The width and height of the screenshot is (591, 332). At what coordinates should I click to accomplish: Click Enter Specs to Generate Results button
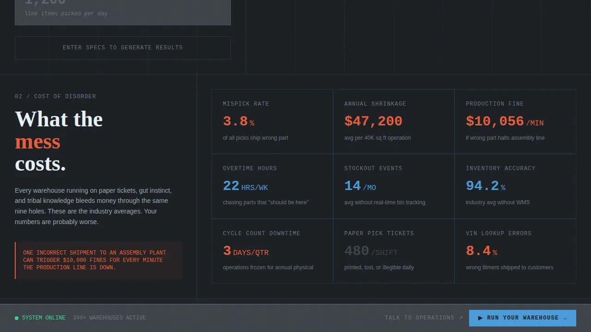[x=123, y=48]
